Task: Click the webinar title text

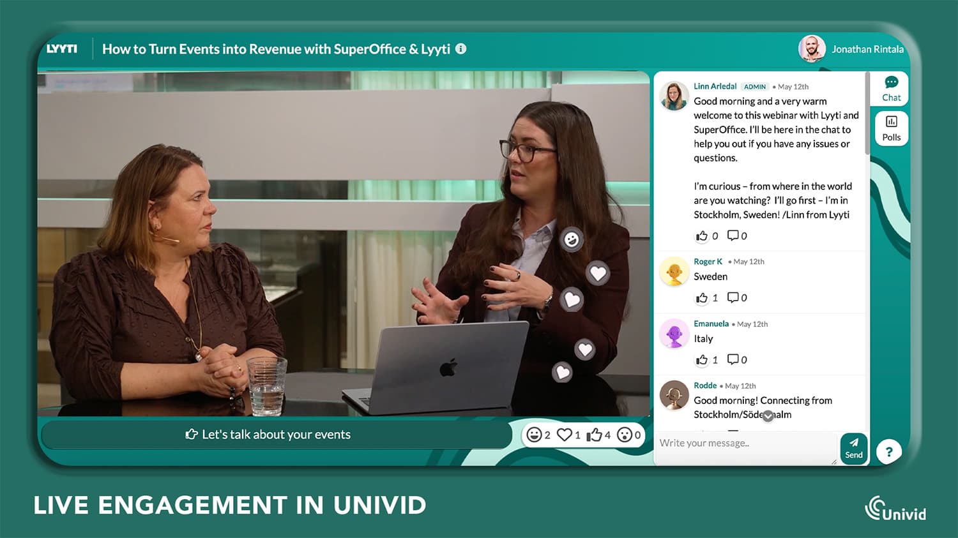Action: [x=276, y=49]
